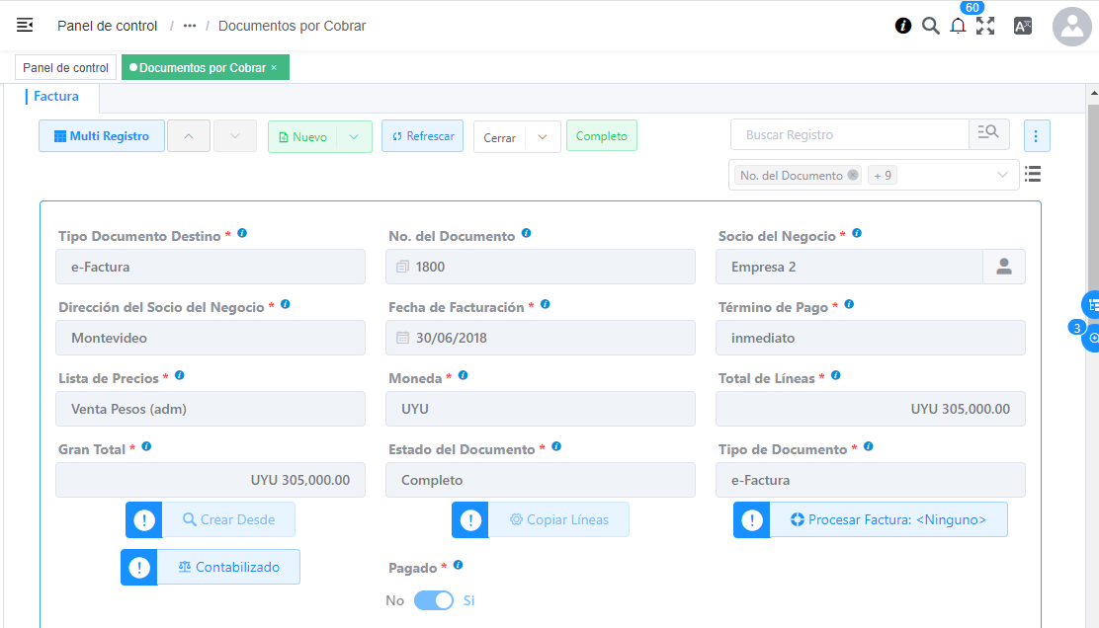Click the Buscar Registro search field

(x=850, y=135)
